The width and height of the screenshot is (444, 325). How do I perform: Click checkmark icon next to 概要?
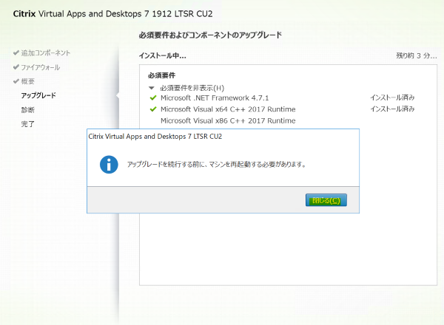tap(16, 81)
